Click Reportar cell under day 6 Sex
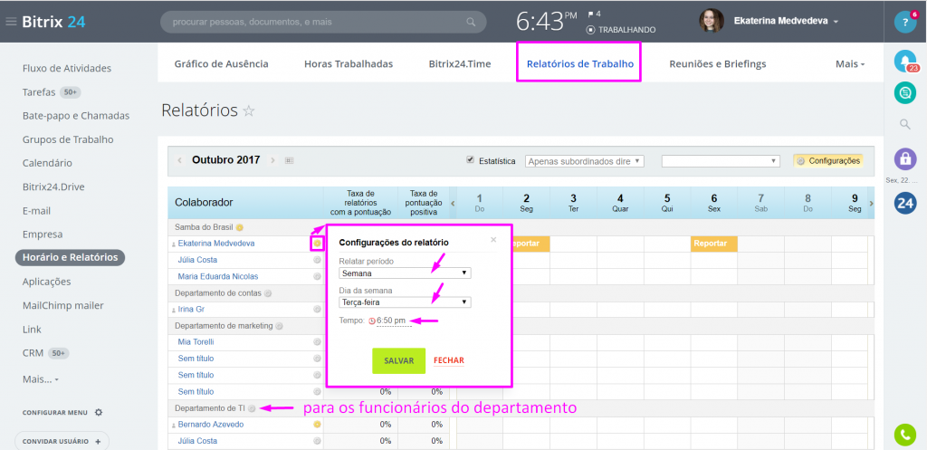Viewport: 927px width, 450px height. point(713,244)
